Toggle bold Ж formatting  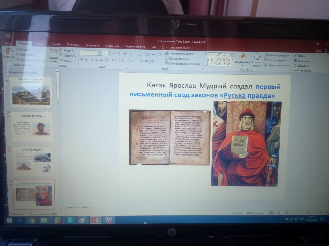click(x=82, y=60)
